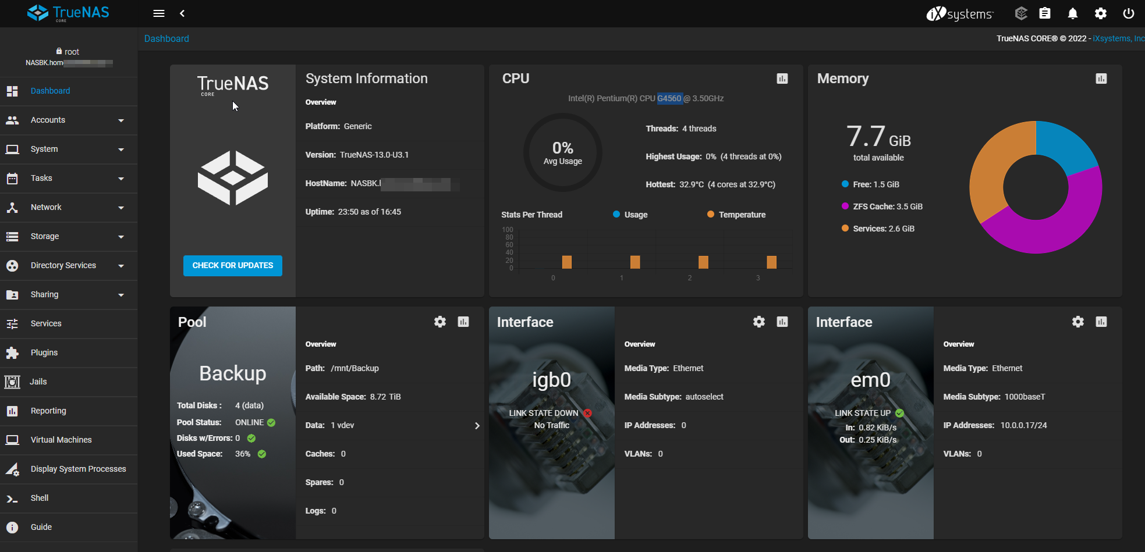Open em0 interface reports chart icon
1145x552 pixels.
(1101, 322)
